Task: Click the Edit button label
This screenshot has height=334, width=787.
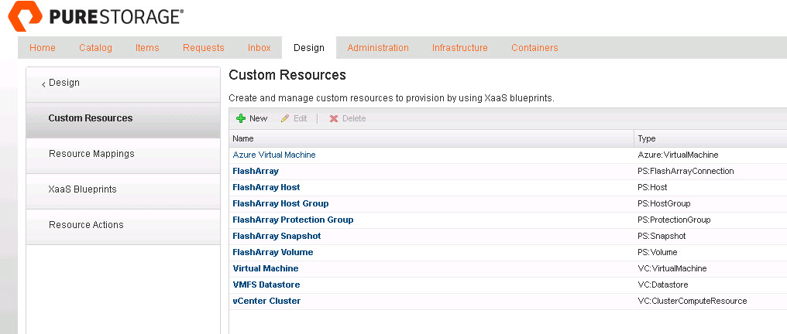Action: 300,118
